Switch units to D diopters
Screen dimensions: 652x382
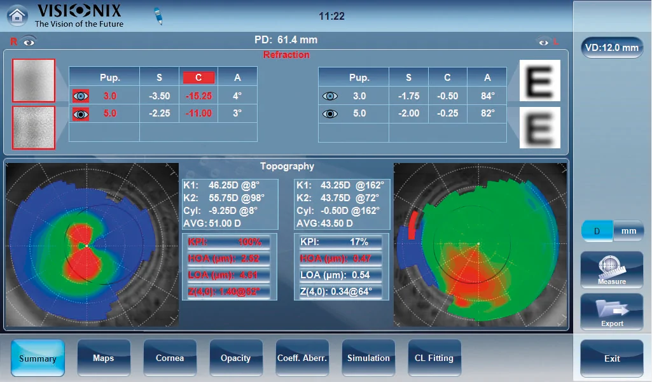click(x=597, y=231)
